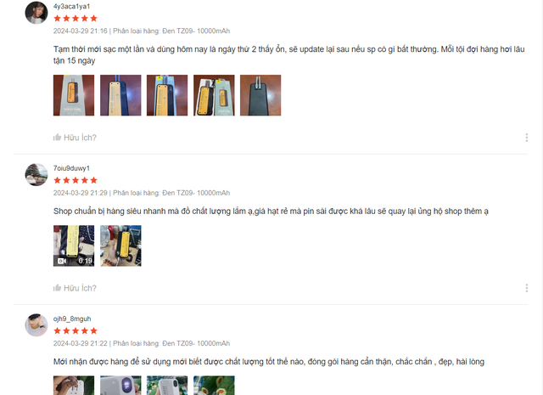Click the thumbs-up icon under 4y3aca1ya1's review
This screenshot has height=395, width=543.
(57, 138)
